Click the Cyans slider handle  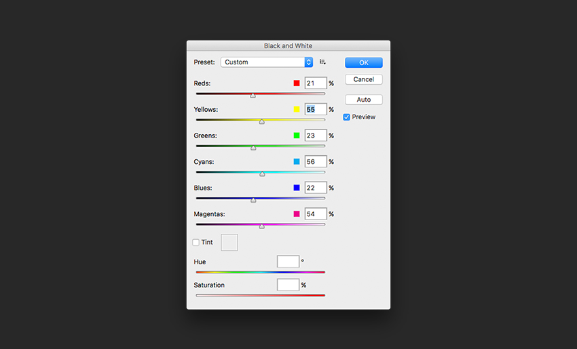coord(262,173)
